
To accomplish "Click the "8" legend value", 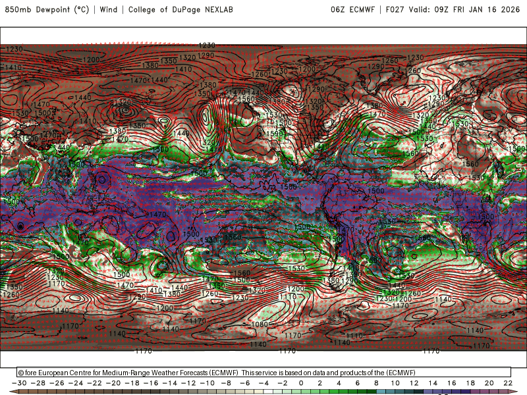I will pyautogui.click(x=376, y=383).
